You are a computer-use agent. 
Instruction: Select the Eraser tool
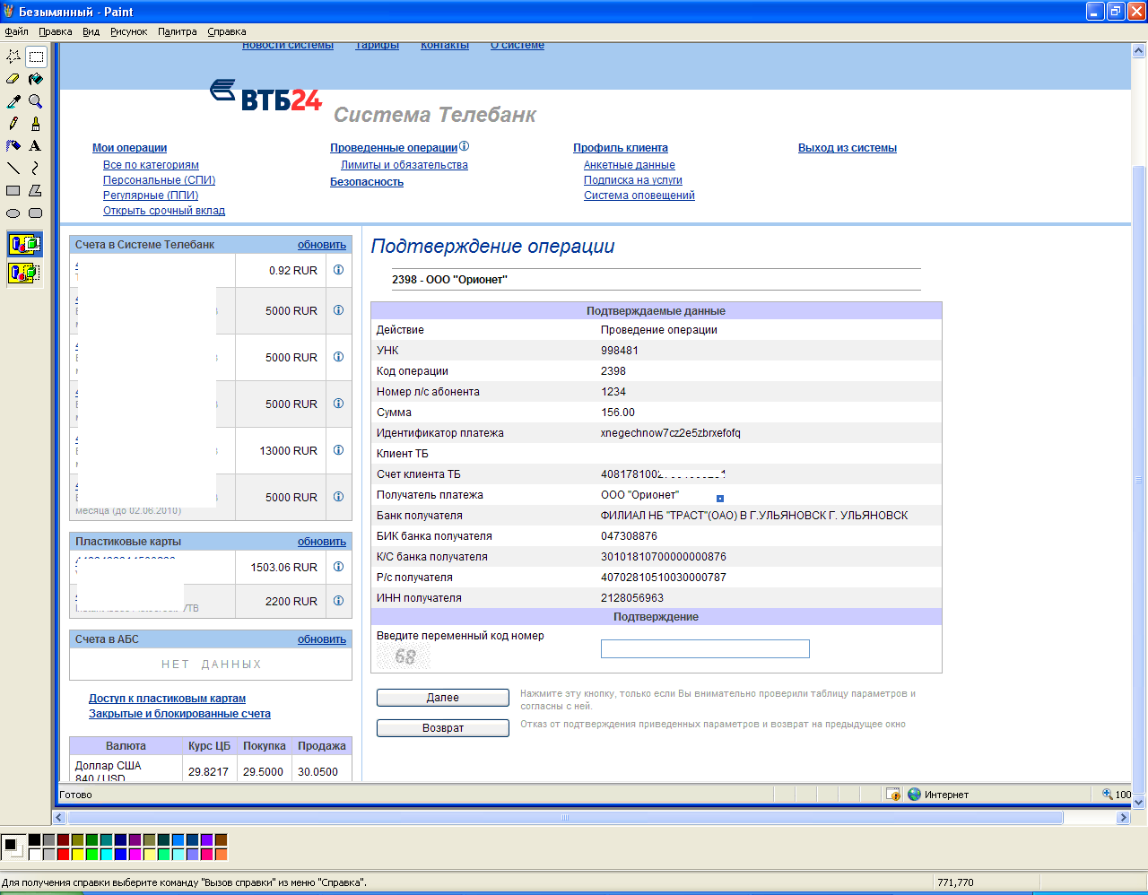point(13,79)
